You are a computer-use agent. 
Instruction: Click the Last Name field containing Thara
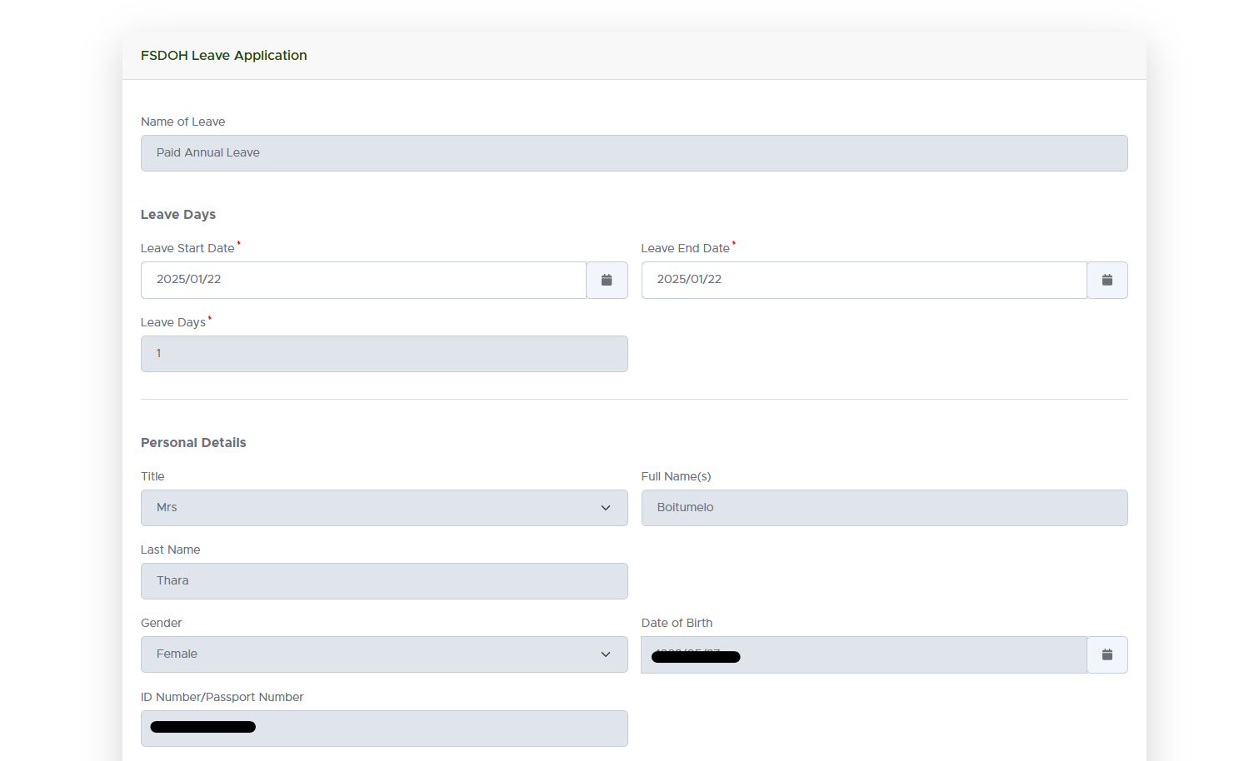pyautogui.click(x=384, y=581)
